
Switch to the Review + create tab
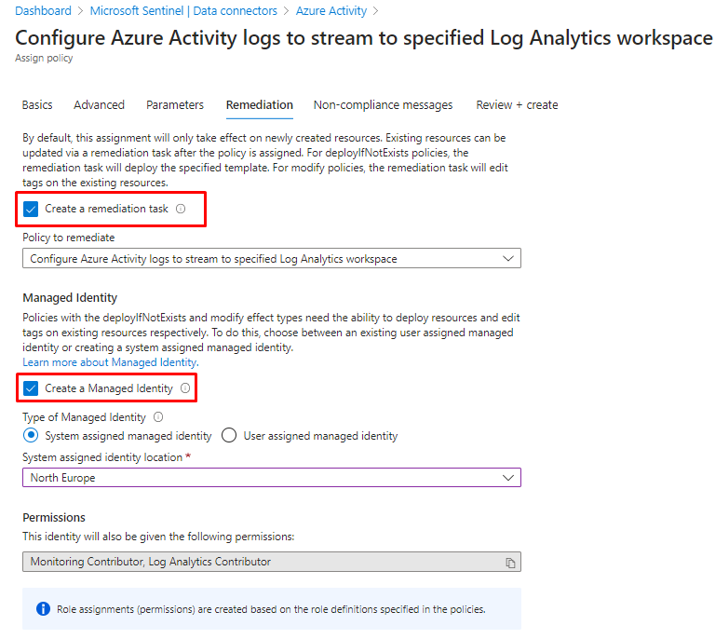tap(517, 105)
